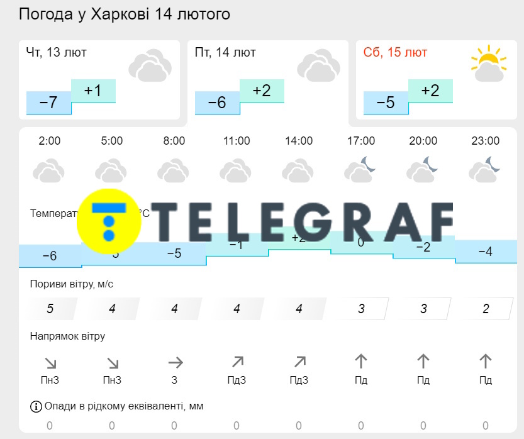Select the Пт, 14 лют day tab
The width and height of the screenshot is (524, 439).
(x=268, y=80)
